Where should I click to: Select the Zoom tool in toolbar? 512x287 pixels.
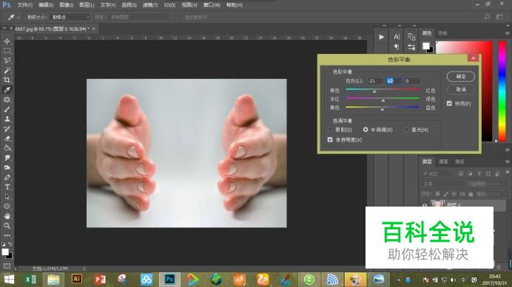tap(7, 226)
